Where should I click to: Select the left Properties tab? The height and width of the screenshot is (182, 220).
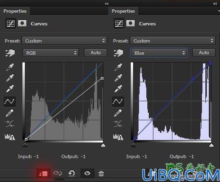[15, 11]
